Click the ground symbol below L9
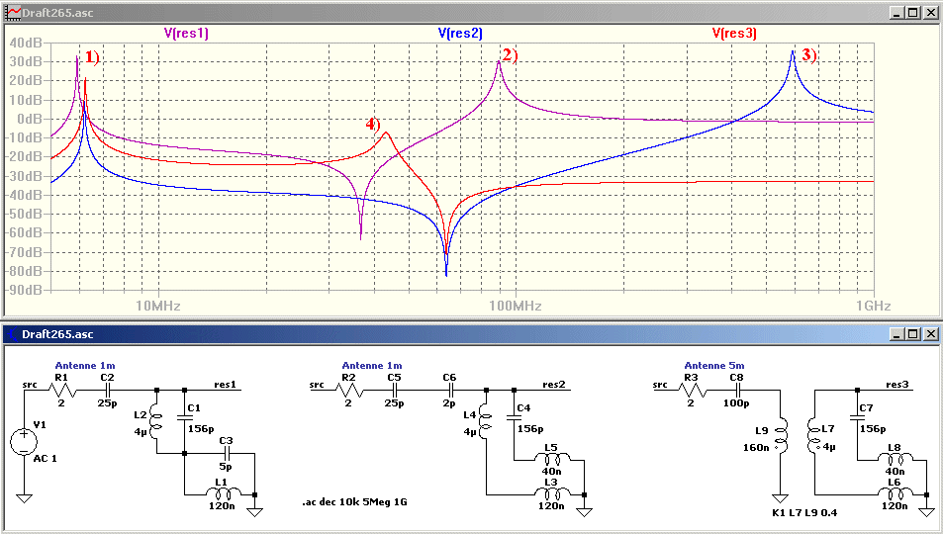 780,498
